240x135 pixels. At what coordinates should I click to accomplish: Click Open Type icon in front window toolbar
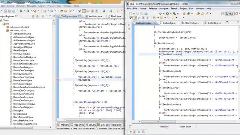coord(198,13)
